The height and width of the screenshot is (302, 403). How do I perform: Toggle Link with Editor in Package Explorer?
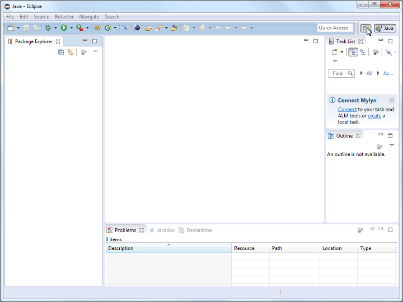coord(71,52)
